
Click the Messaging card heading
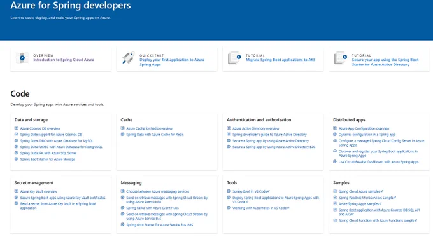[131, 183]
